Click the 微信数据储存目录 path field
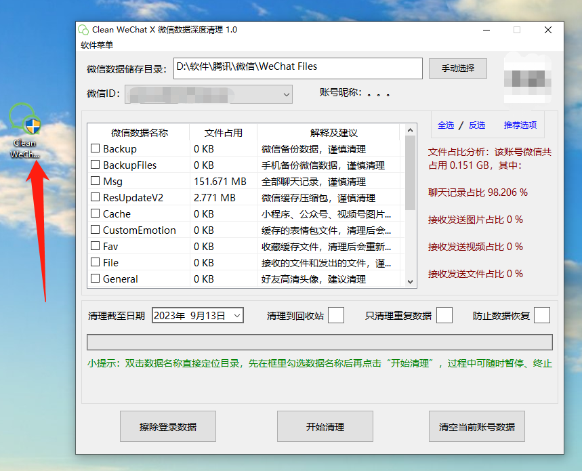Viewport: 582px width, 471px height. (x=297, y=68)
